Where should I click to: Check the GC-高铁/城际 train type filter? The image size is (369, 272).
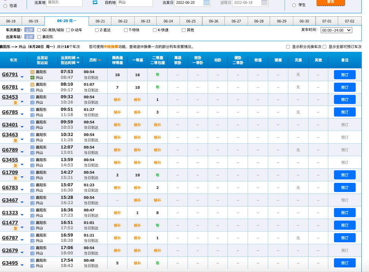coord(39,30)
